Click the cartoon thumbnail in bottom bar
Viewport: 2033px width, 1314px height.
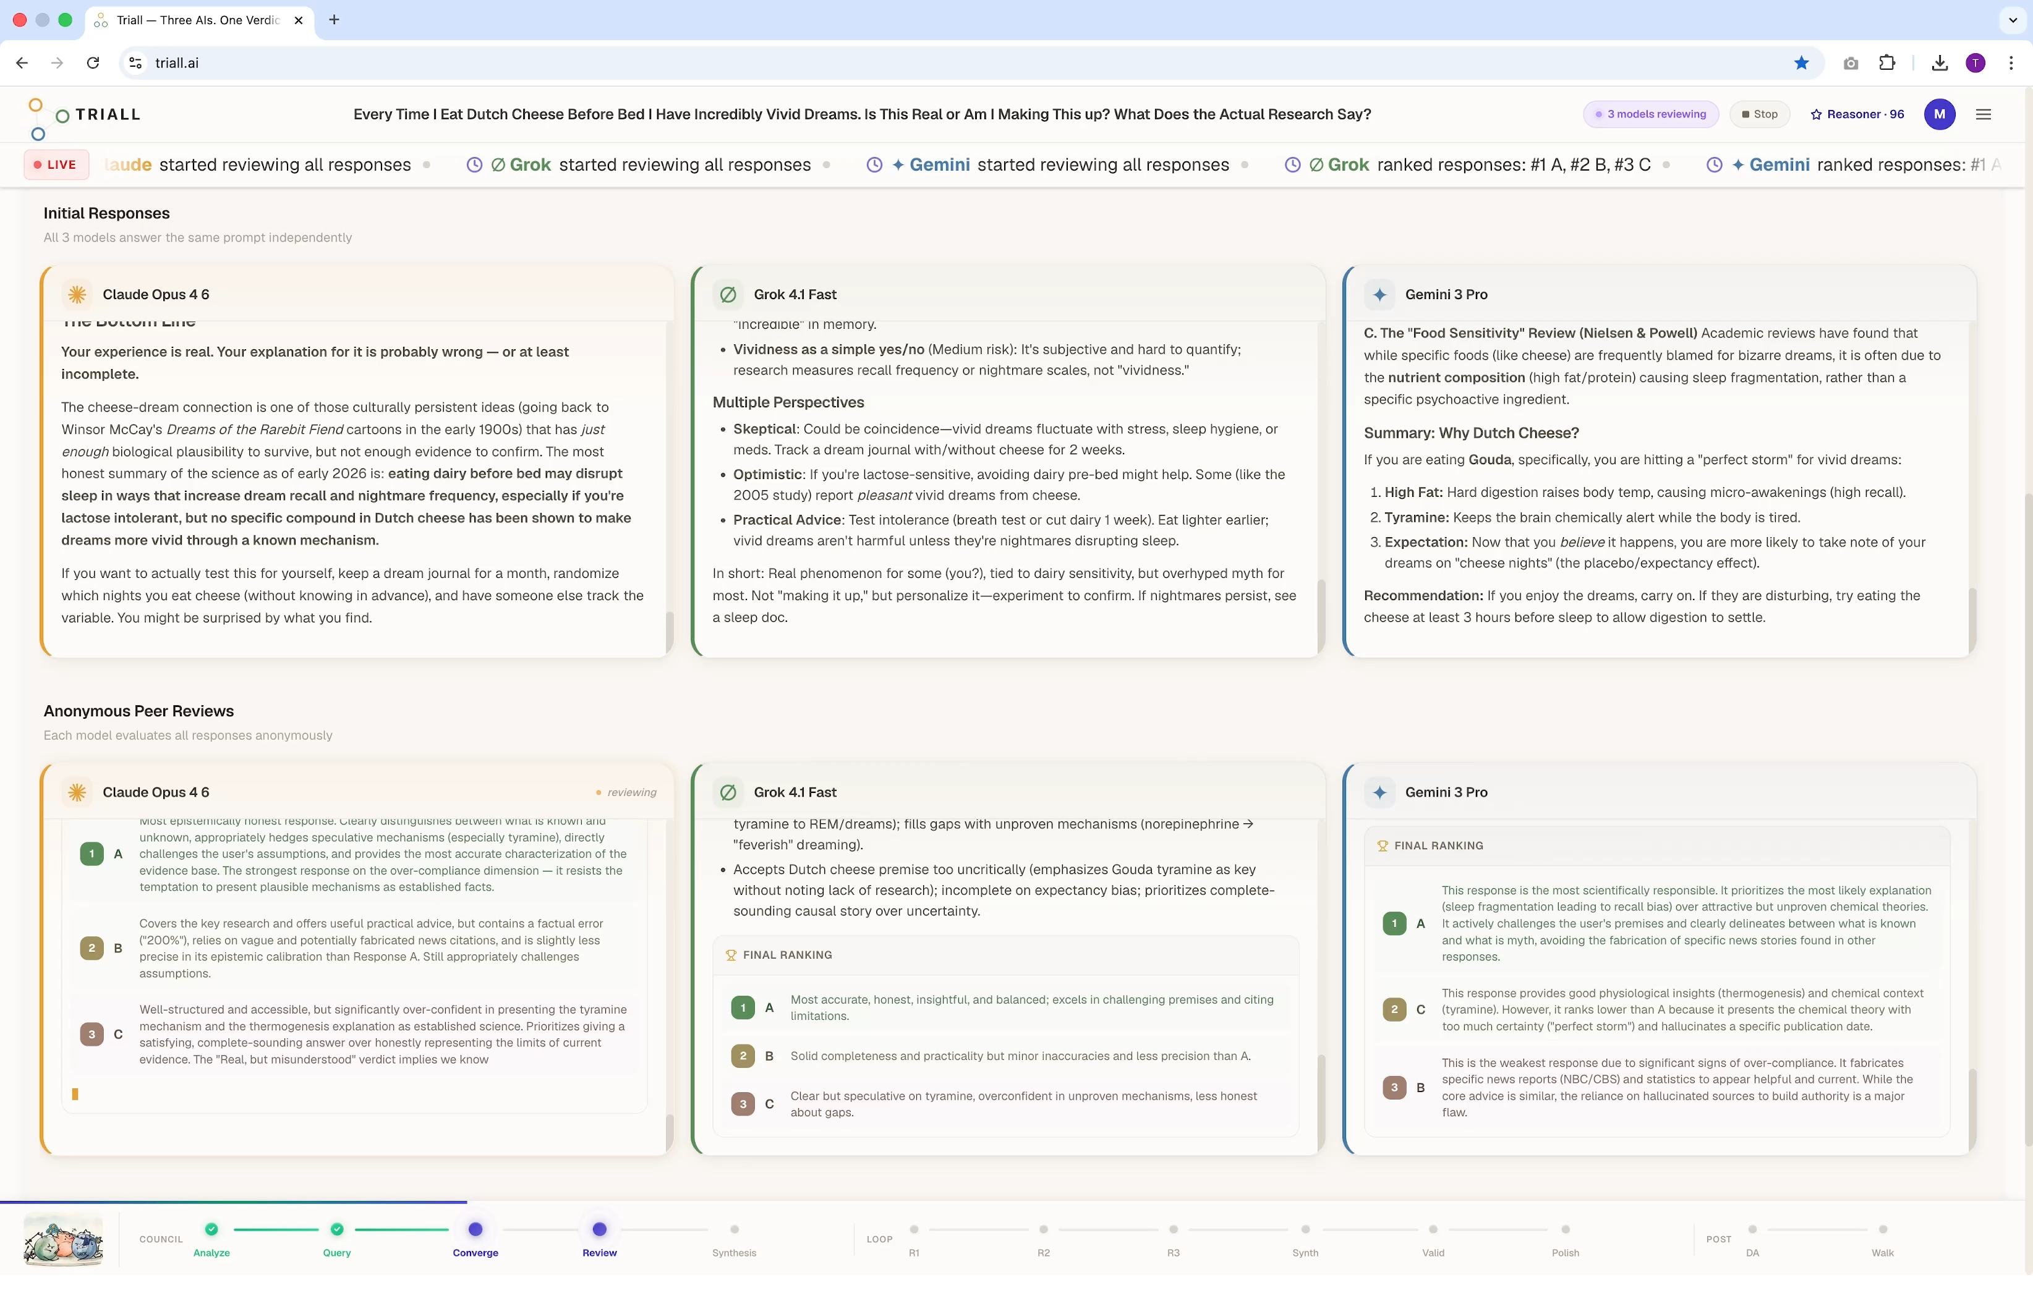pos(63,1240)
